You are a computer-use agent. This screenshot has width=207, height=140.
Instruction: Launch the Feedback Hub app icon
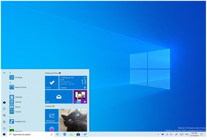[x=12, y=122]
